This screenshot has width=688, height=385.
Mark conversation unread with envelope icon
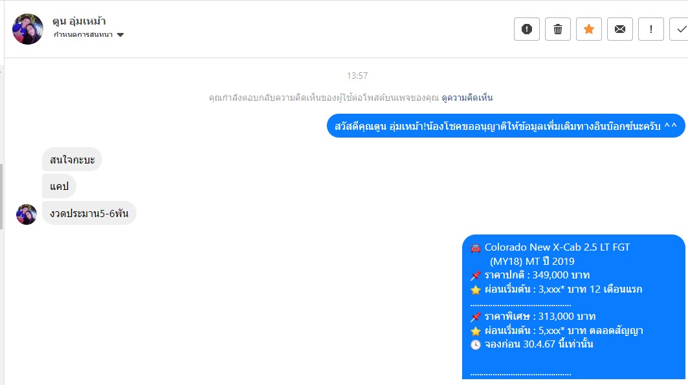click(620, 29)
